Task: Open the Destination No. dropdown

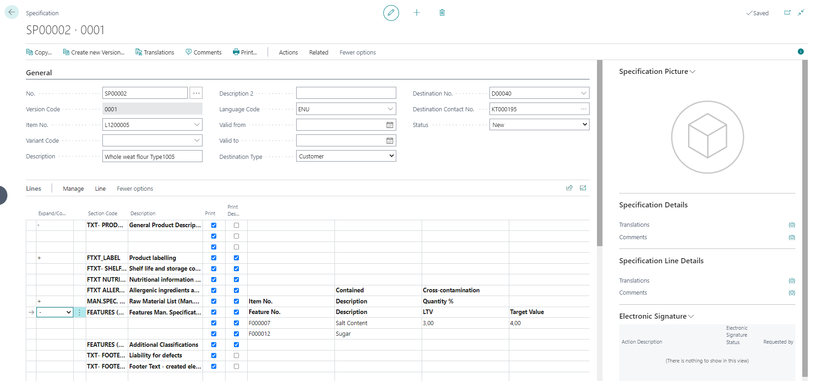Action: (x=584, y=93)
